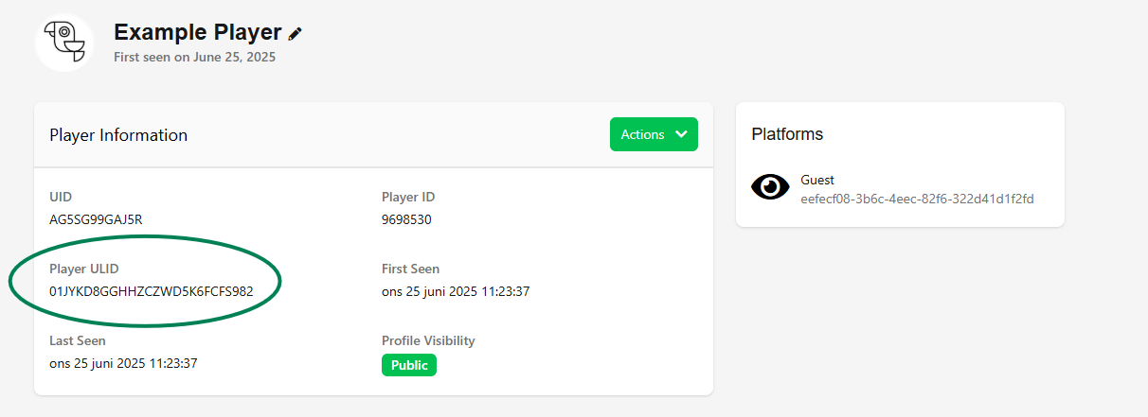Click the Guest platform eye icon
This screenshot has height=417, width=1148.
(x=770, y=187)
